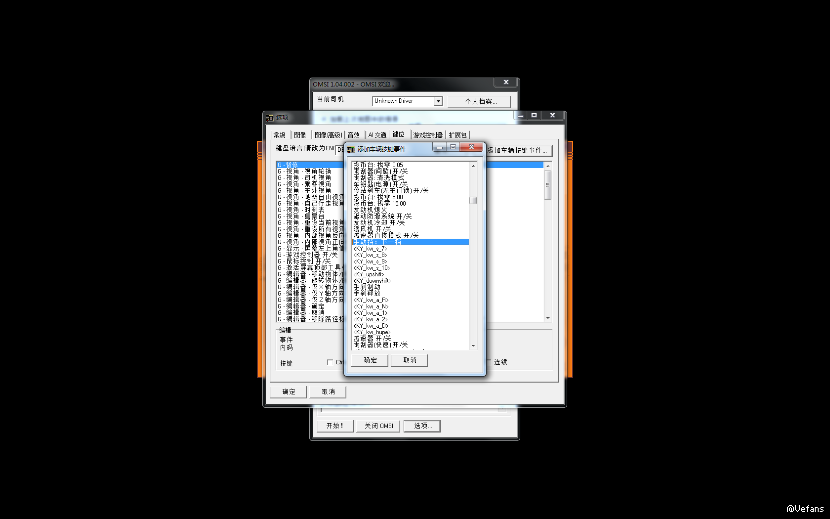Click the bus icon in the 添加车辆按键事件 title bar
Viewport: 830px width, 519px height.
tap(351, 149)
